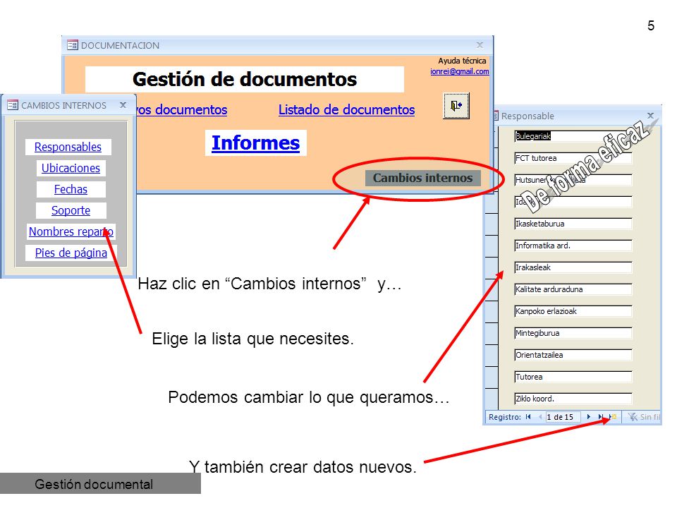
Task: Click record selector beside Ikasketaburua row
Action: click(x=492, y=224)
